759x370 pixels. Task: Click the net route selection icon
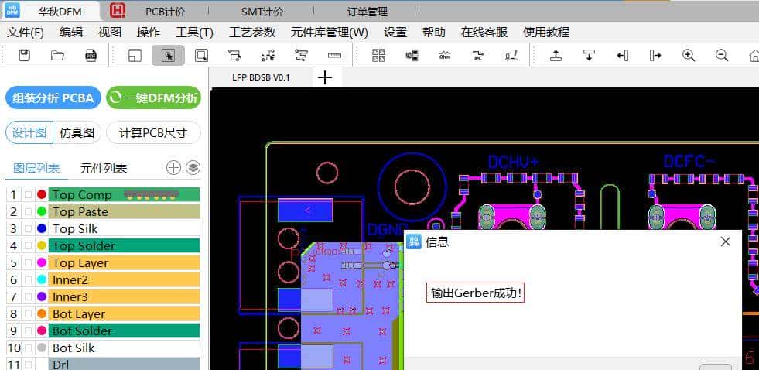234,55
